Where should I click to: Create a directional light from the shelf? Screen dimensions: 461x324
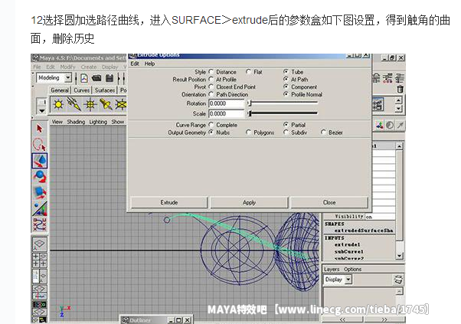(74, 104)
